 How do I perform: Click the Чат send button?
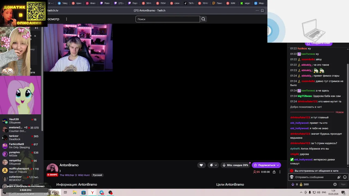click(343, 184)
